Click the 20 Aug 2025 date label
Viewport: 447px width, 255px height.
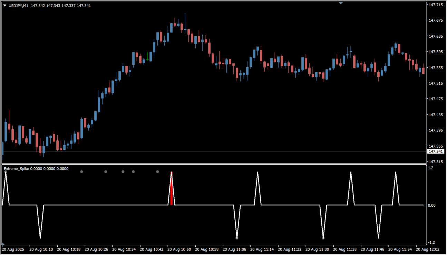coord(13,249)
